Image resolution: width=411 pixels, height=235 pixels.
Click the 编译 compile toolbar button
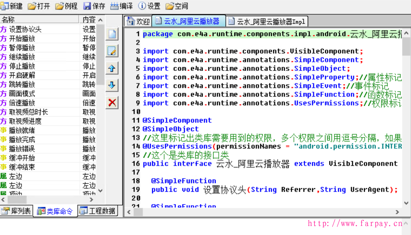pos(121,6)
